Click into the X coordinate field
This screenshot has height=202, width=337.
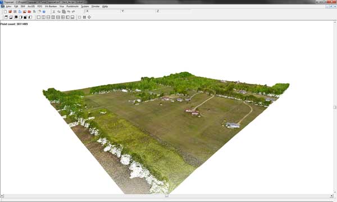pyautogui.click(x=103, y=11)
